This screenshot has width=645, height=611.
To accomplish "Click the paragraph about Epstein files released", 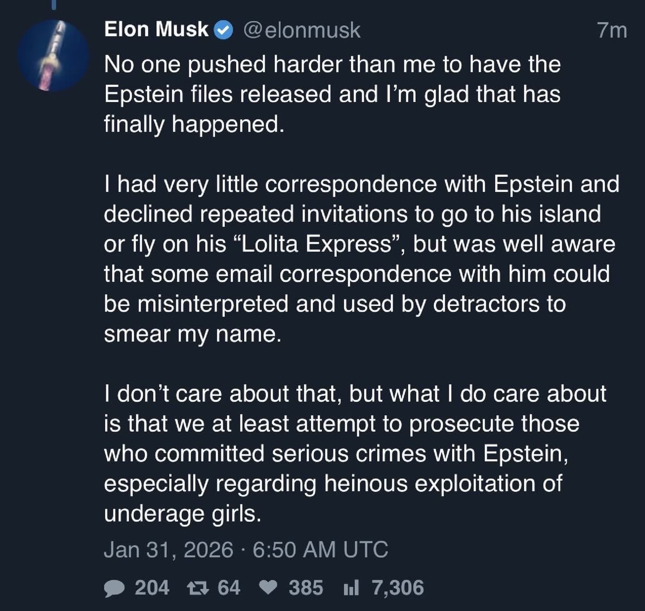I will click(x=331, y=94).
